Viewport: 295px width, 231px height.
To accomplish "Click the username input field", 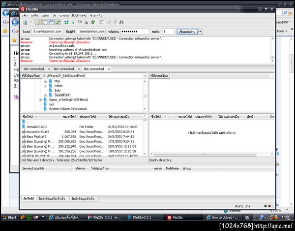I will (x=91, y=32).
